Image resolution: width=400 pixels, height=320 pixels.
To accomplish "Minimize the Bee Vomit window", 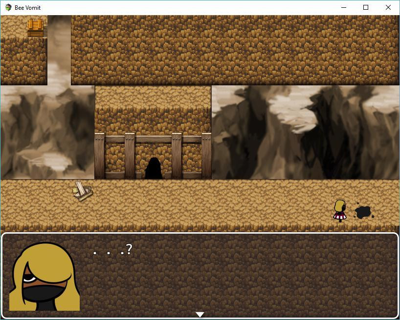I will coord(344,7).
